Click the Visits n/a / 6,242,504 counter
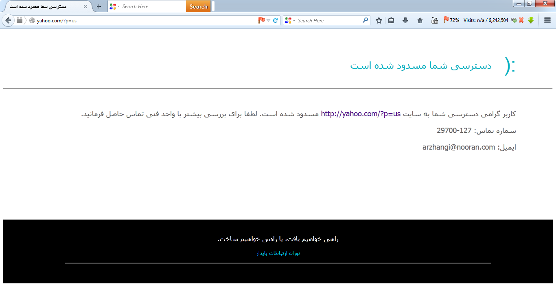 (x=486, y=20)
